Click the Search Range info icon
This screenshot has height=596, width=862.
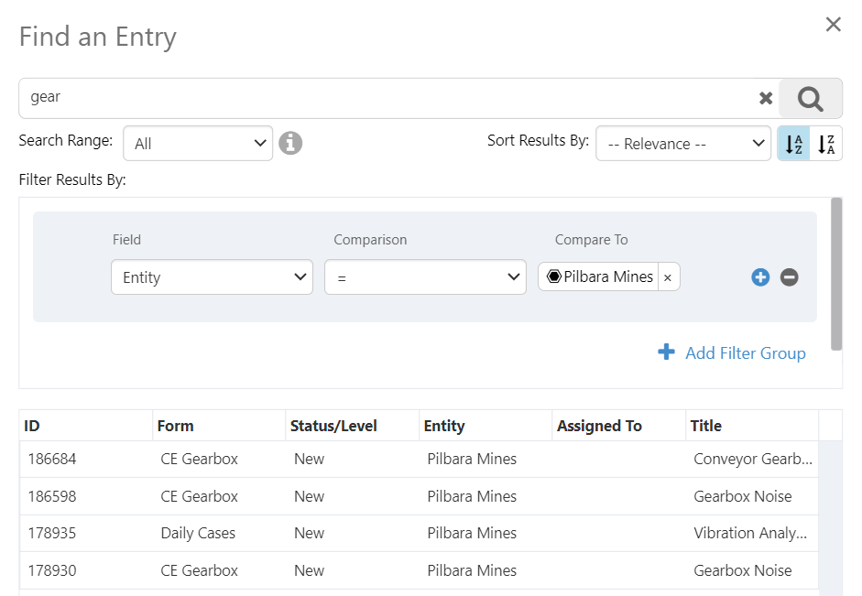(290, 143)
